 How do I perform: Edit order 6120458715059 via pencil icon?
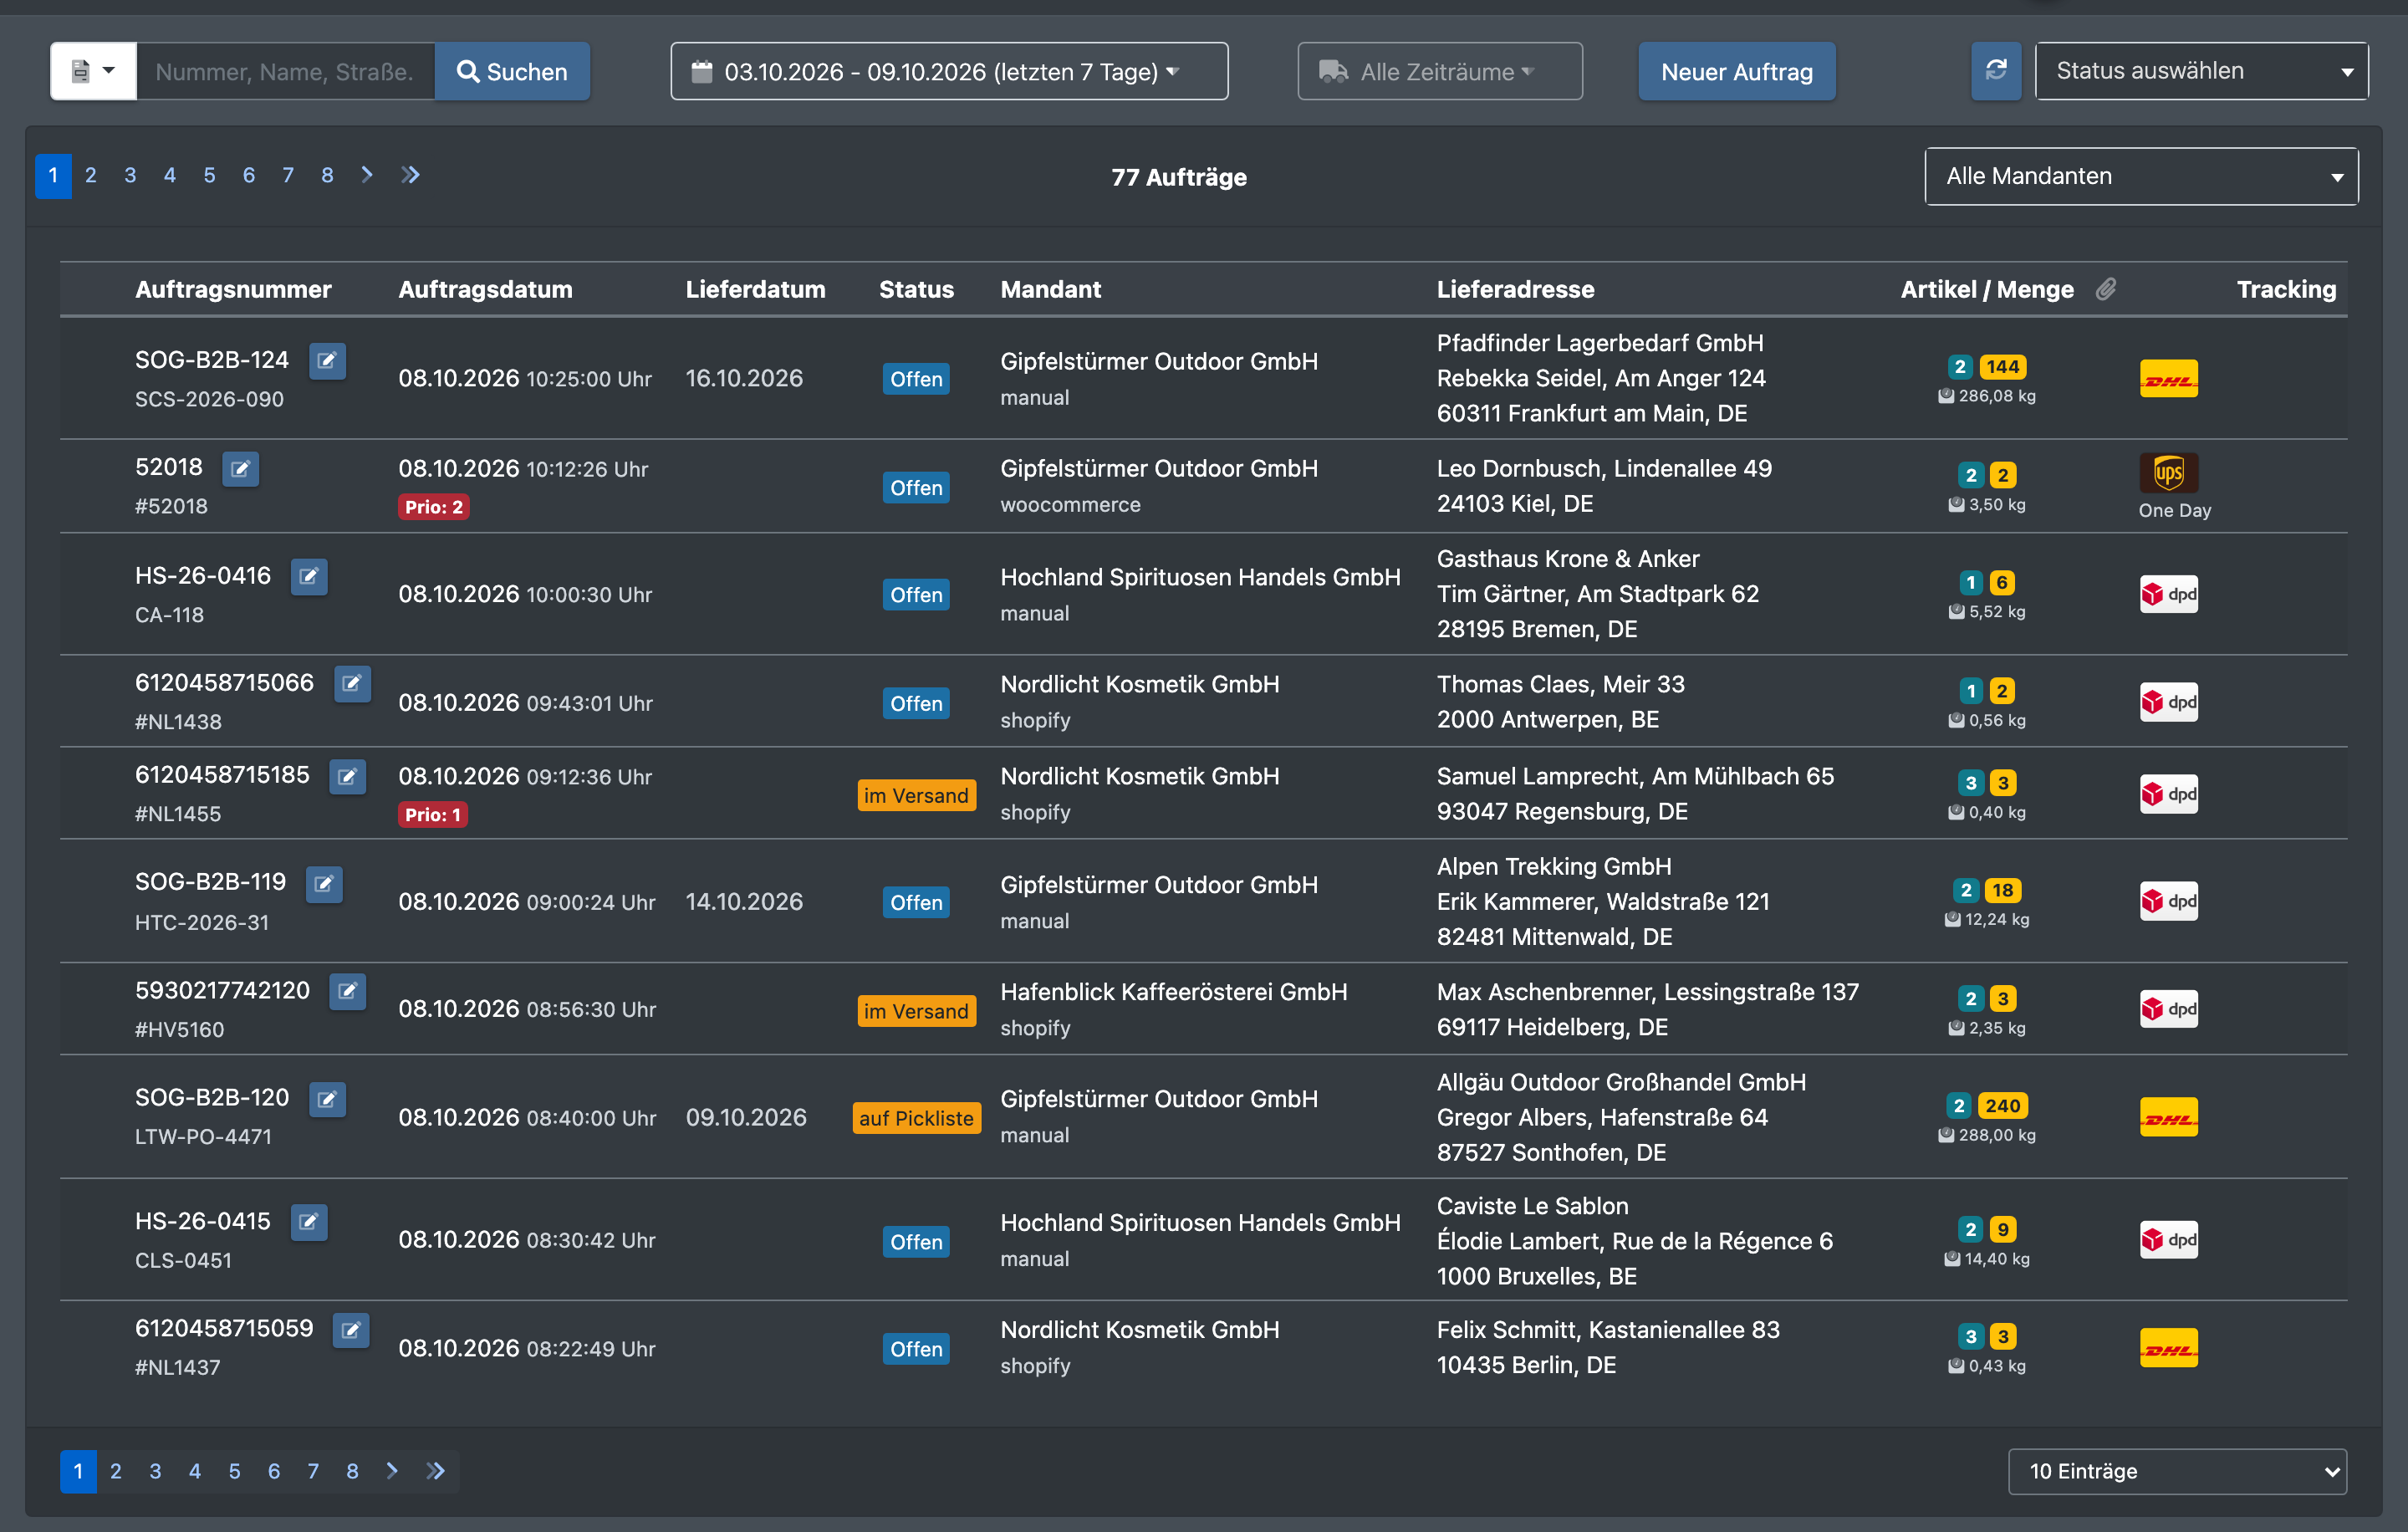pyautogui.click(x=351, y=1330)
